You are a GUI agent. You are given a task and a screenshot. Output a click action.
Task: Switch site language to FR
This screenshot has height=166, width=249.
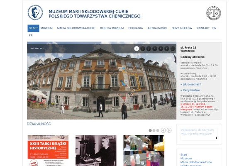coord(31,35)
